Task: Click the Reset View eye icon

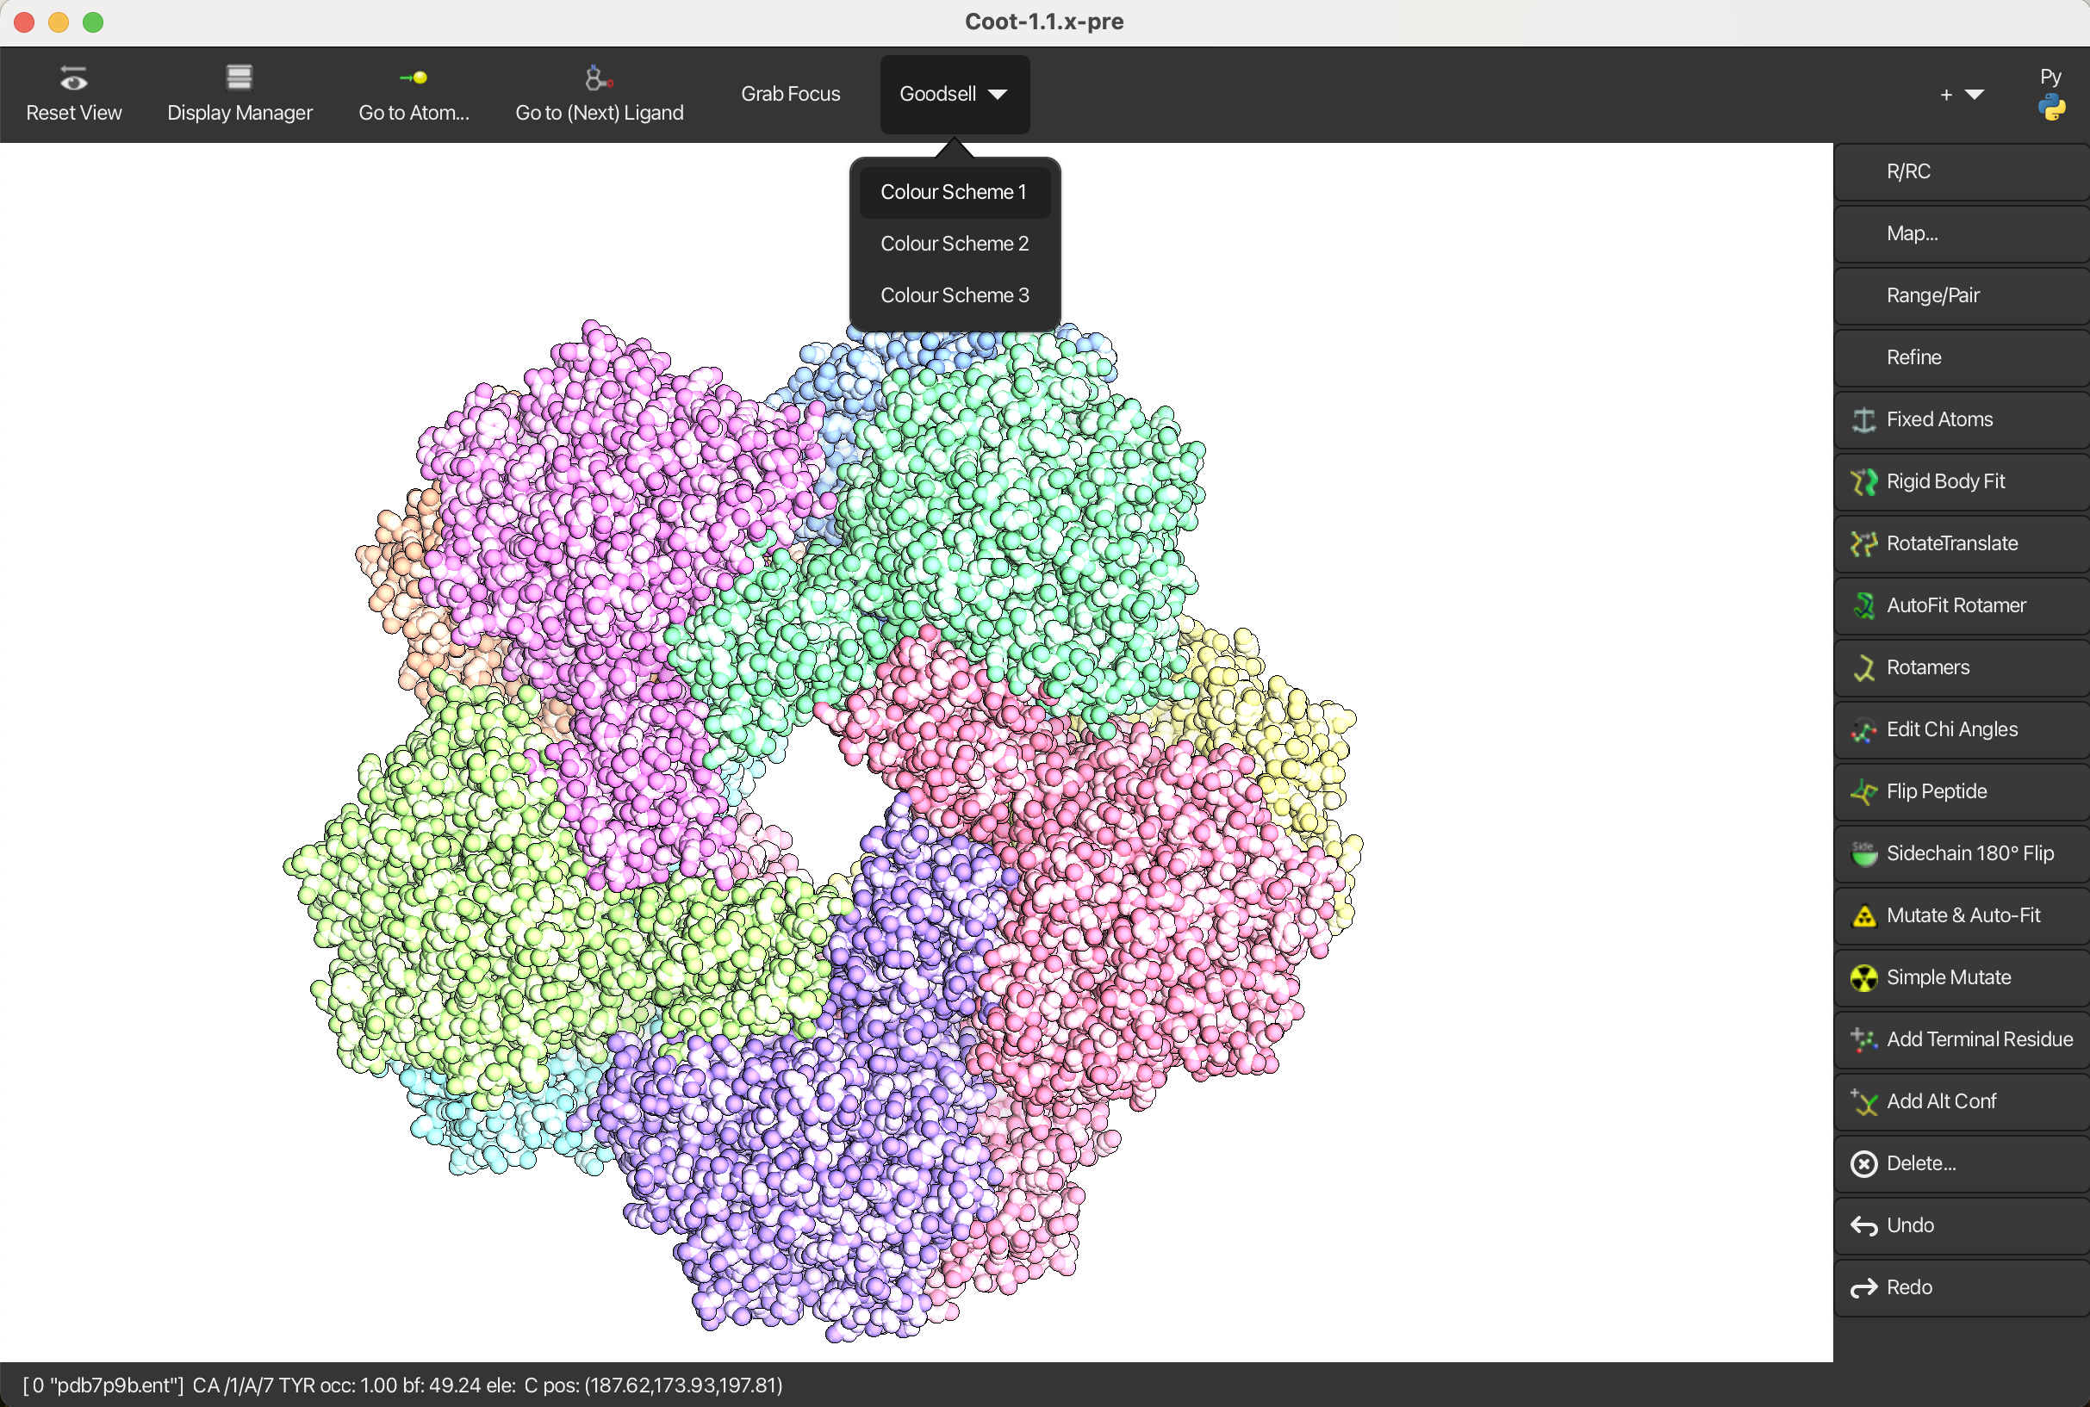Action: coord(73,79)
